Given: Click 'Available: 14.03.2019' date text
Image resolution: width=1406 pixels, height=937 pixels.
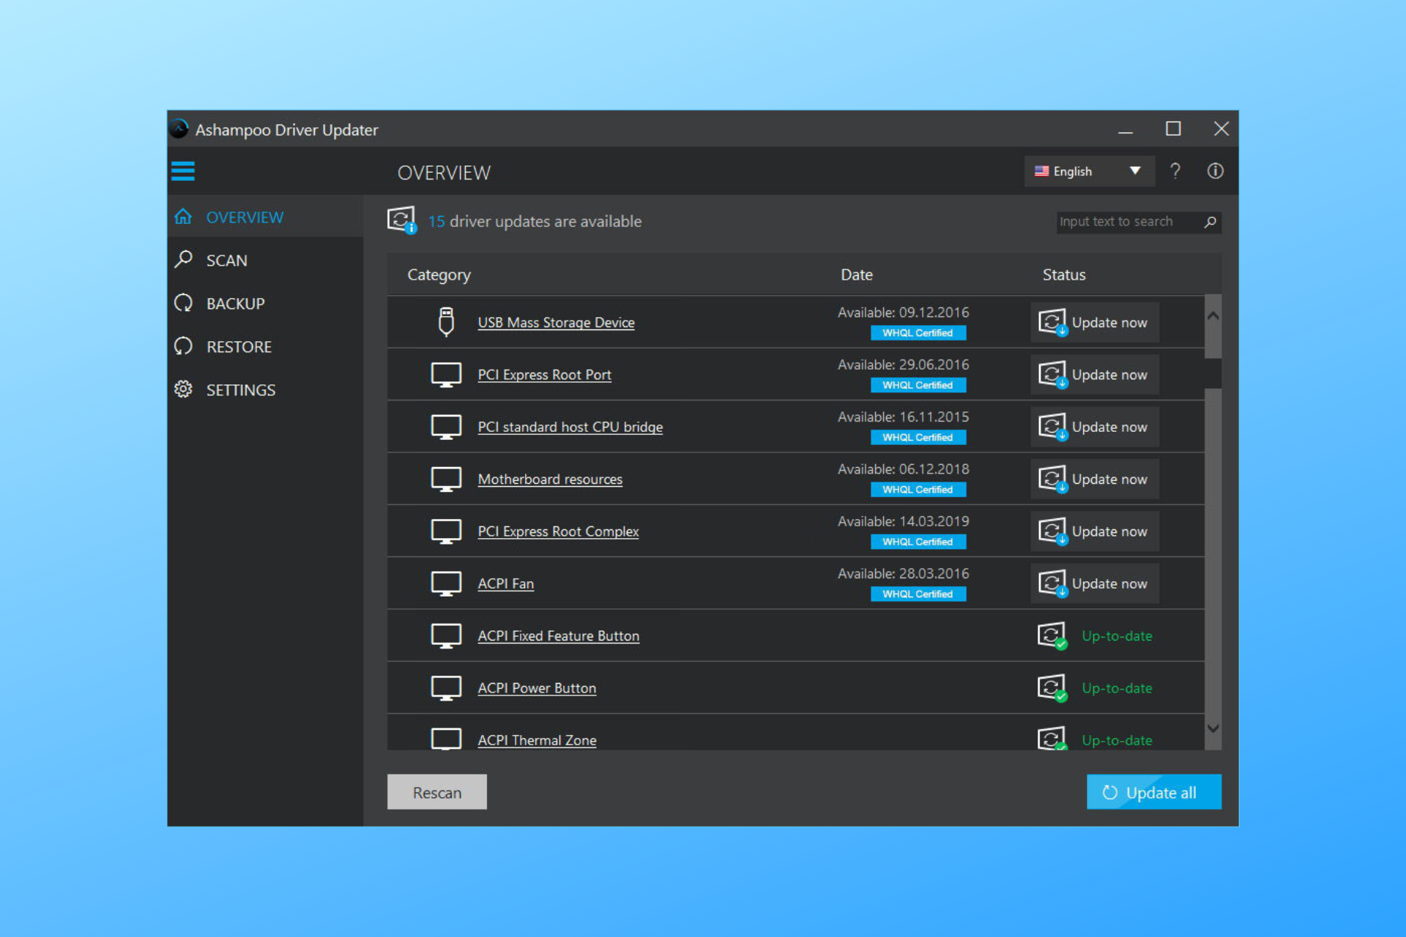Looking at the screenshot, I should tap(904, 521).
